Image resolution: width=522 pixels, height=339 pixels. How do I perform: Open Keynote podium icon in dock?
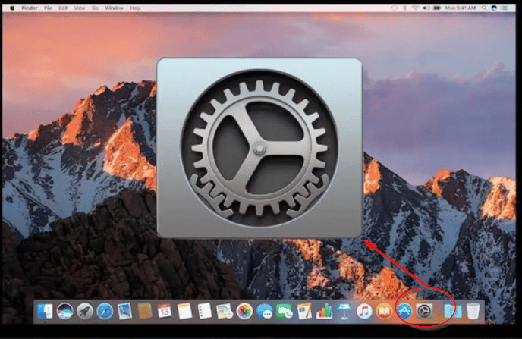click(x=344, y=312)
